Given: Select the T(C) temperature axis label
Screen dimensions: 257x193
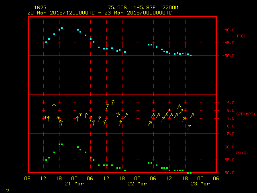Looking at the screenshot, I should click(241, 36).
